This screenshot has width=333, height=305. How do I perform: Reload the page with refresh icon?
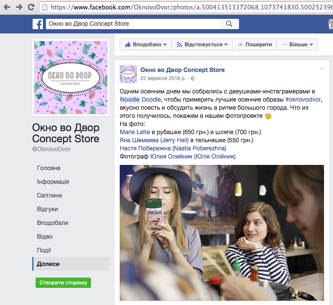coord(31,7)
